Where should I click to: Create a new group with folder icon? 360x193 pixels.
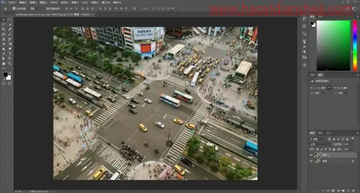[x=343, y=190]
